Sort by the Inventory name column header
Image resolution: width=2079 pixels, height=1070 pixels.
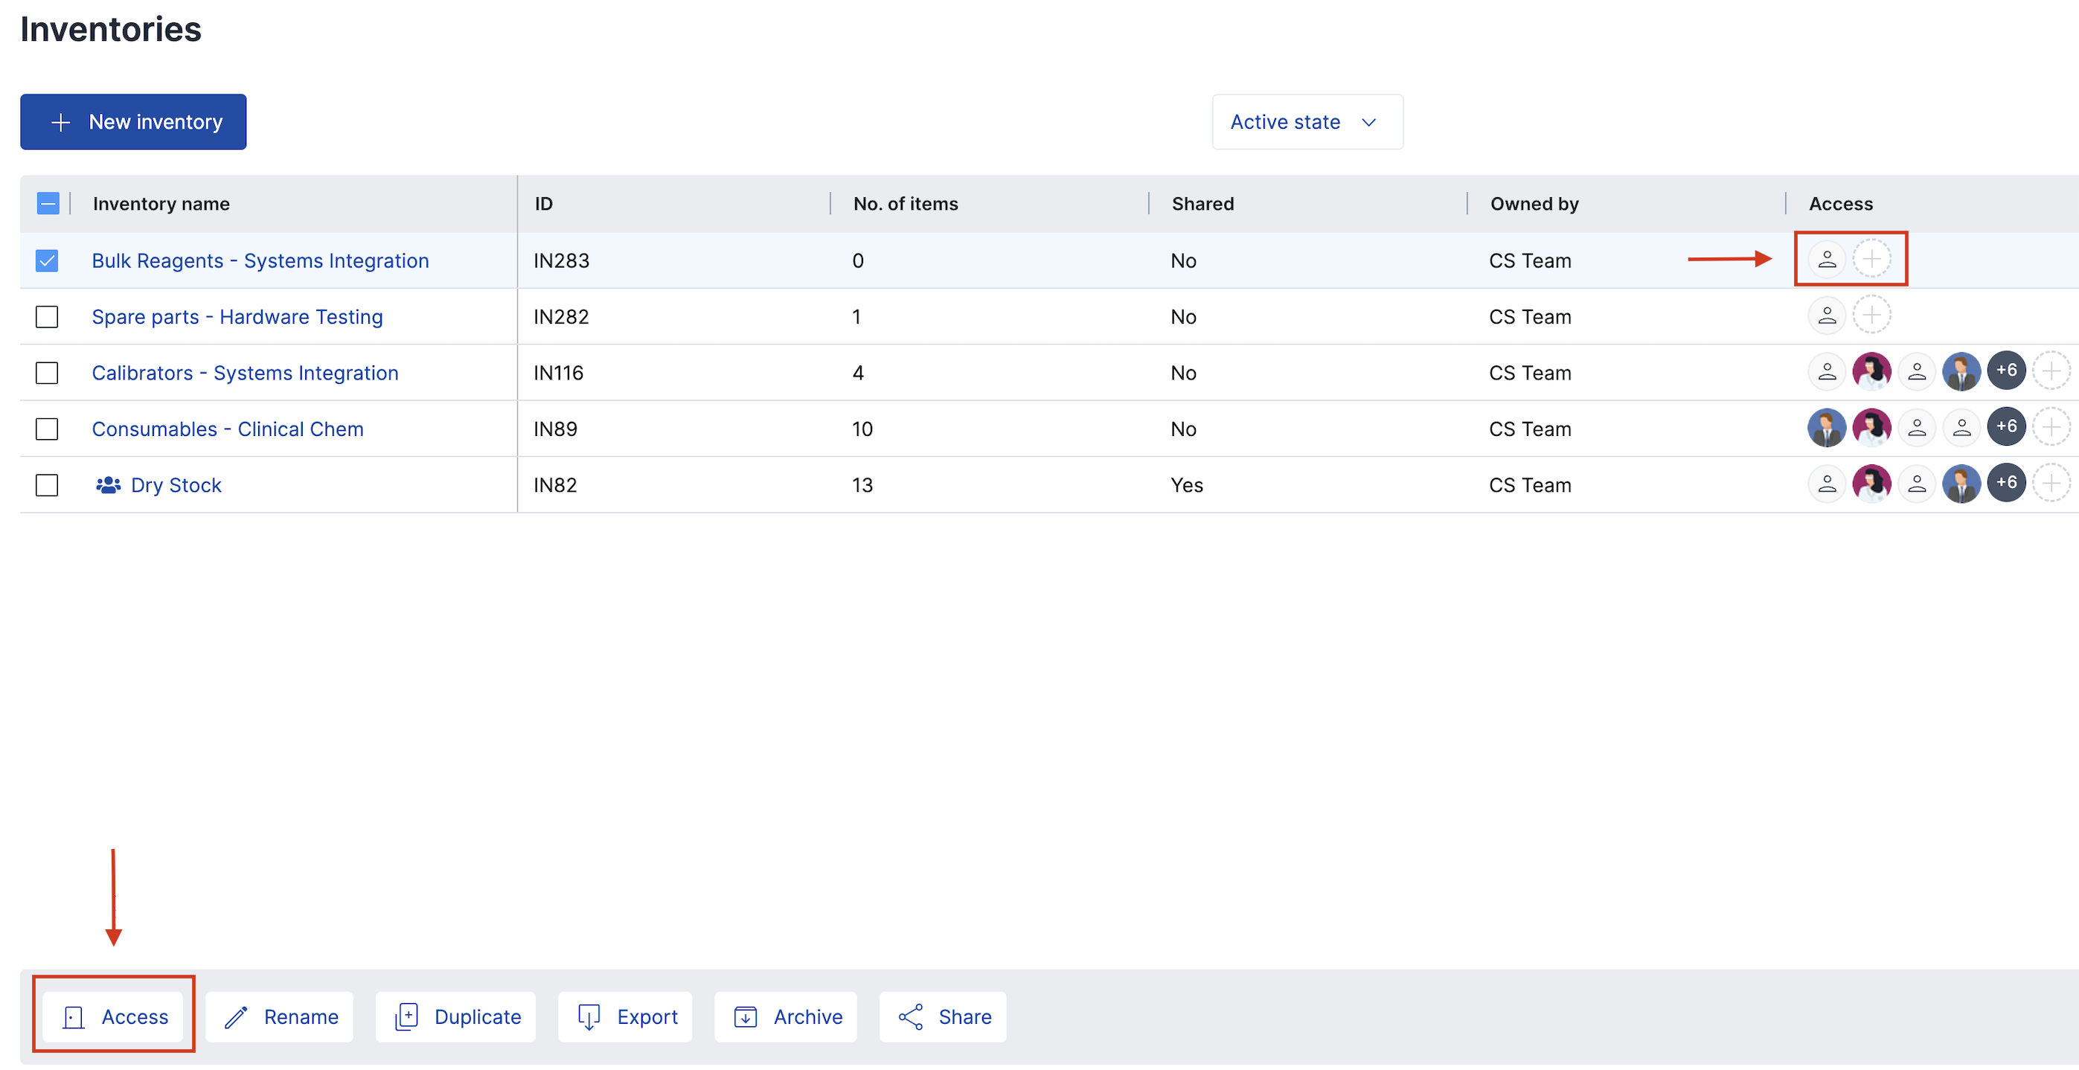161,203
